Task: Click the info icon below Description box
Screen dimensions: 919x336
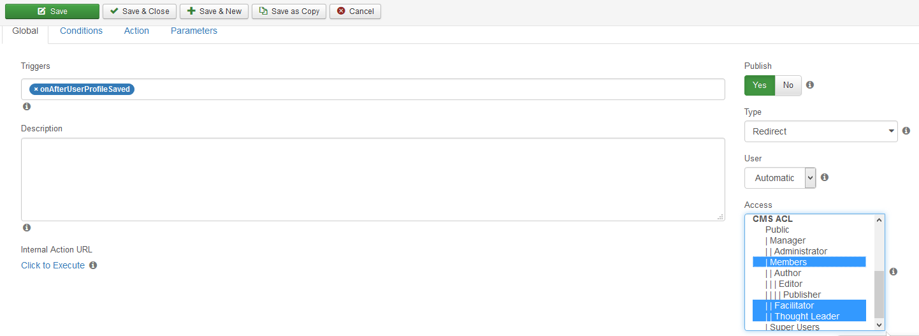Action: [x=27, y=228]
